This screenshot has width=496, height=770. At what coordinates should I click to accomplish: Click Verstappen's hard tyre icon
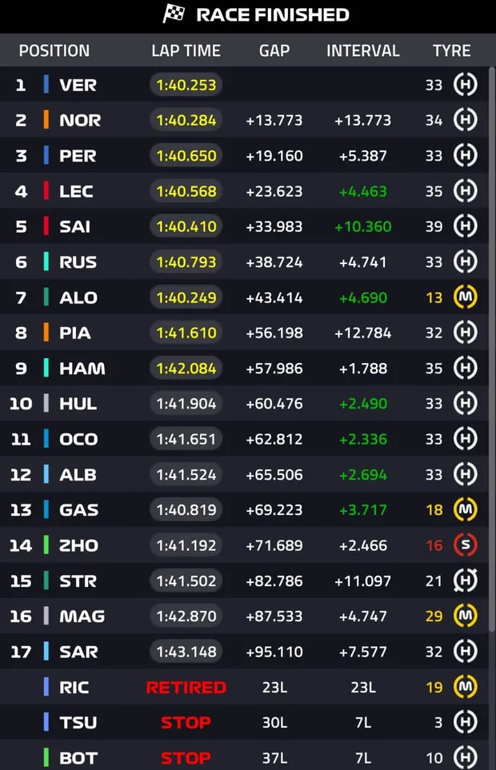coord(465,85)
